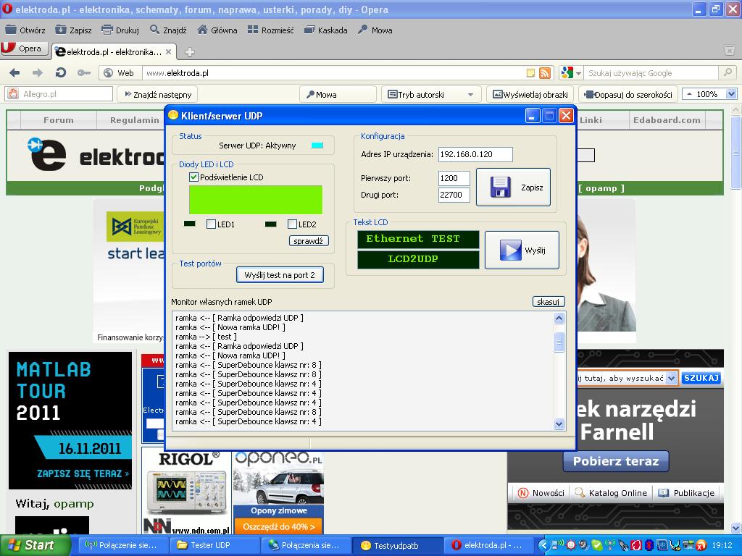
Task: Enable the LED1 checkbox
Action: [x=212, y=224]
